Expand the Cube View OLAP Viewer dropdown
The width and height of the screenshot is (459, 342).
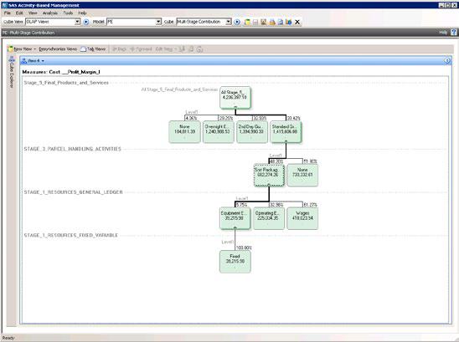coord(77,22)
